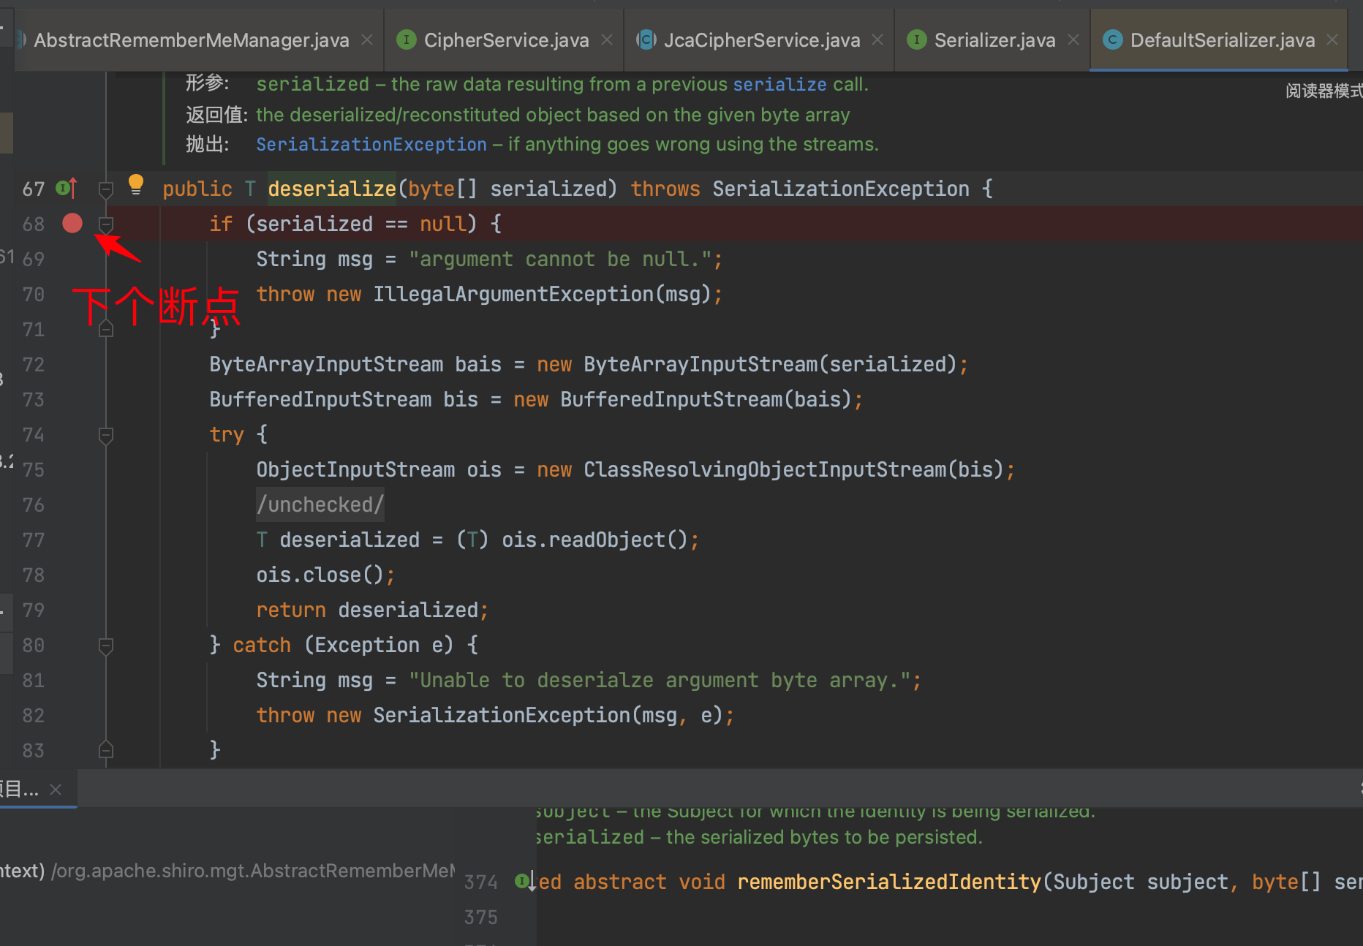Screen dimensions: 1363x946
Task: Close the CipherService.java tab
Action: (x=607, y=40)
